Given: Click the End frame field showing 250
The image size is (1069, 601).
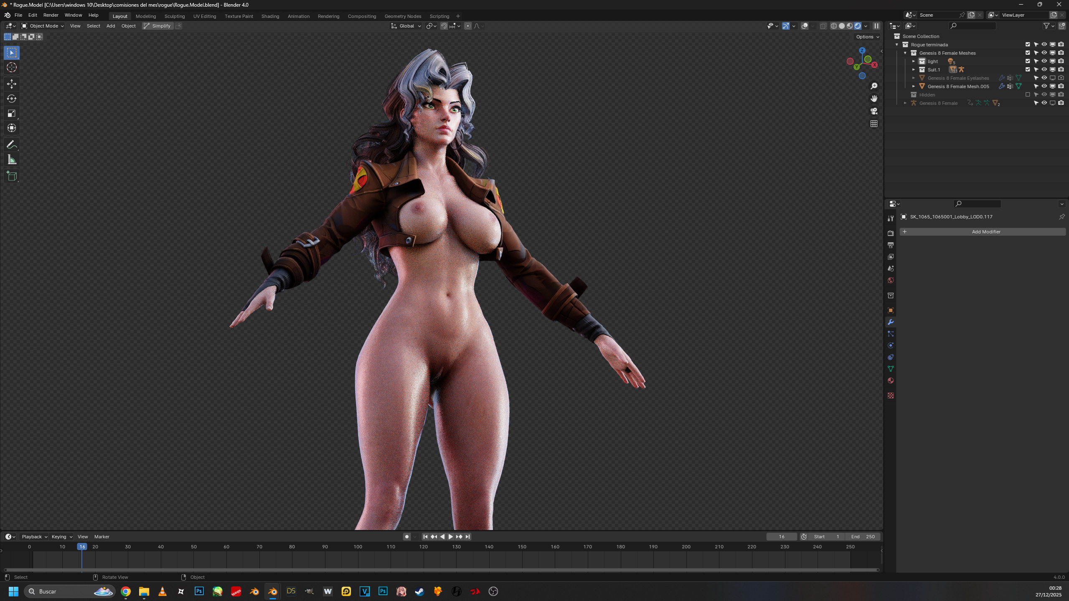Looking at the screenshot, I should pos(863,537).
